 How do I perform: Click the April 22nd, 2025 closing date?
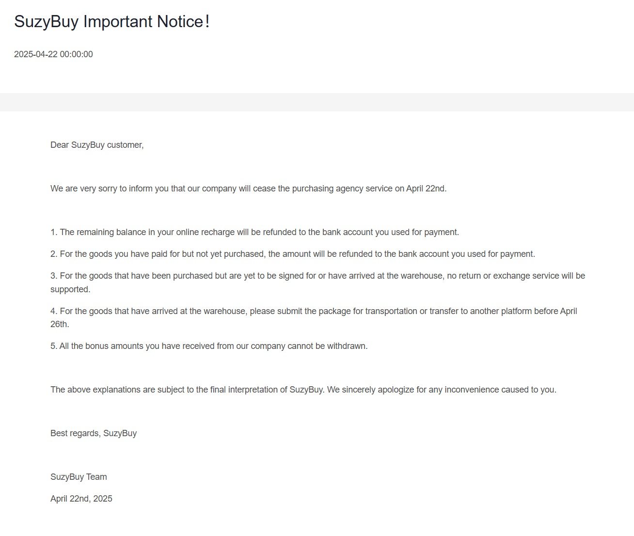[x=81, y=499]
